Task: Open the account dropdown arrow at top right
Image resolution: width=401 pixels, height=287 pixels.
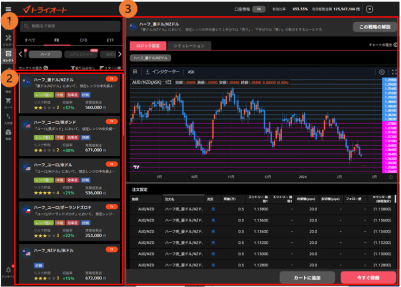Action: [369, 9]
